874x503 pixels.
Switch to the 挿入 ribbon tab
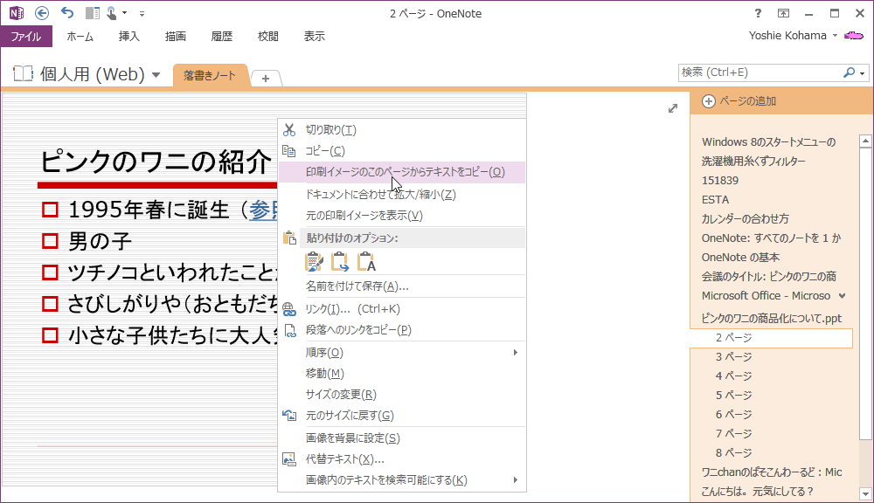[x=128, y=36]
